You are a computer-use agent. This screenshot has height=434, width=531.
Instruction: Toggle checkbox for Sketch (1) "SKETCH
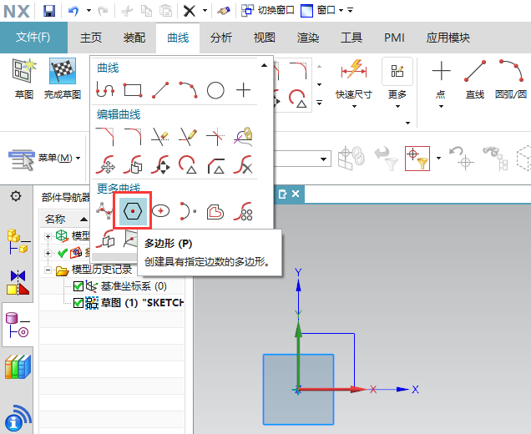tap(78, 303)
